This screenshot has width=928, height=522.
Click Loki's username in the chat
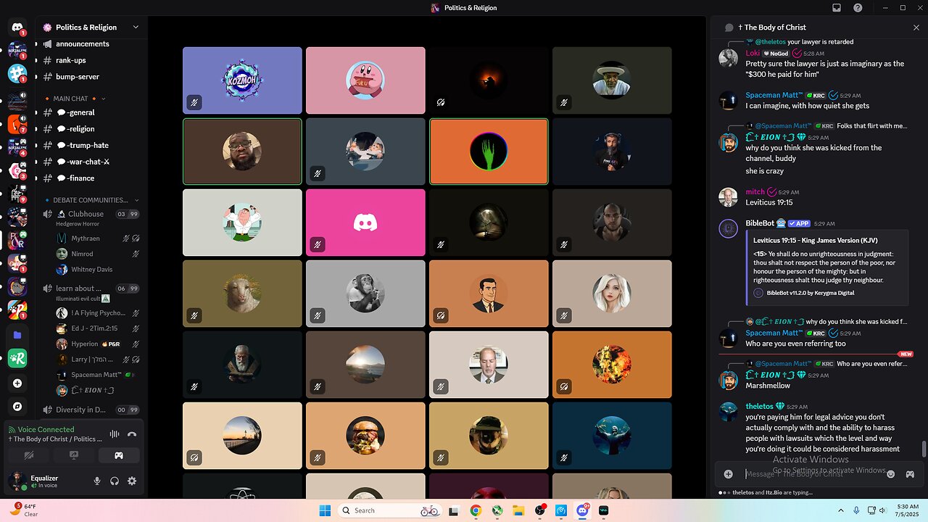753,53
